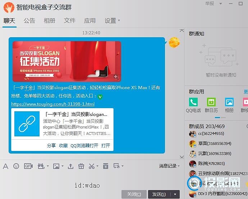Expand the chat bubble icon dropdown arrow

coord(123,166)
